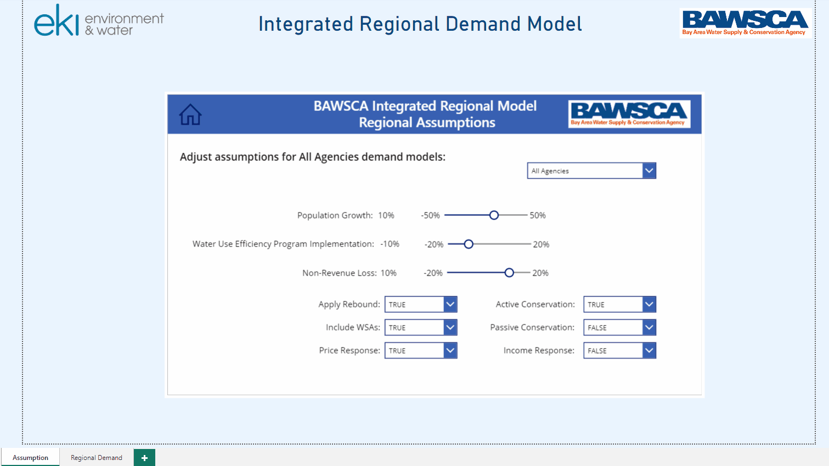Viewport: 829px width, 466px height.
Task: Click the Population Growth 10% value
Action: (386, 215)
